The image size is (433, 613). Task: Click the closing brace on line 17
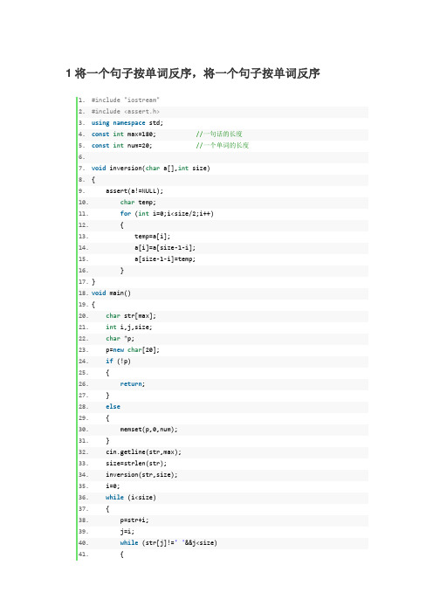pyautogui.click(x=93, y=281)
